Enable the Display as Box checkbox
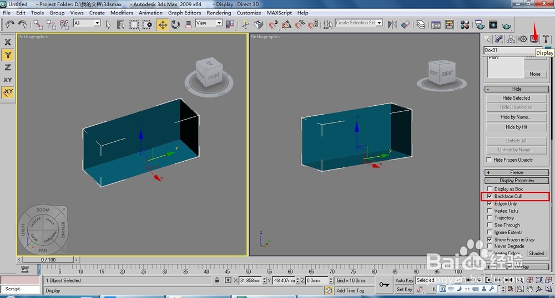 click(490, 189)
